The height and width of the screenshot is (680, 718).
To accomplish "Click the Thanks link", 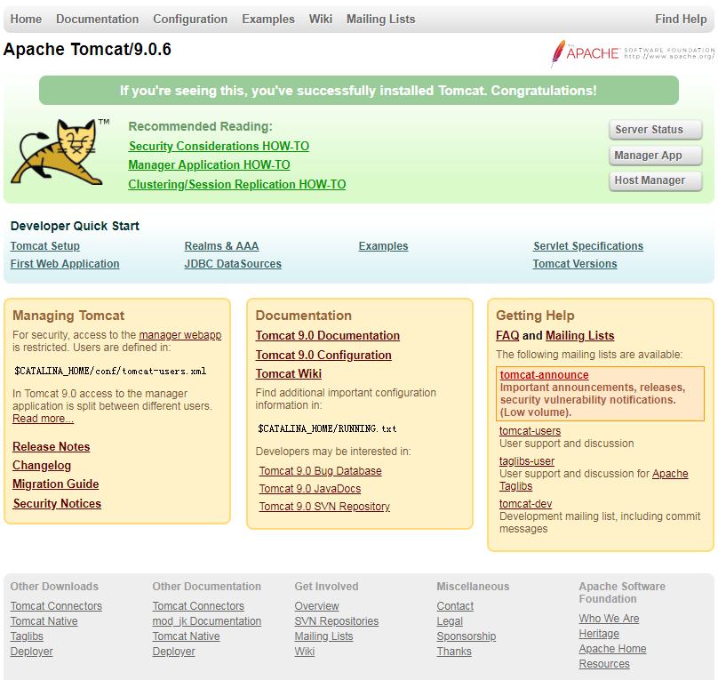I will coord(454,652).
